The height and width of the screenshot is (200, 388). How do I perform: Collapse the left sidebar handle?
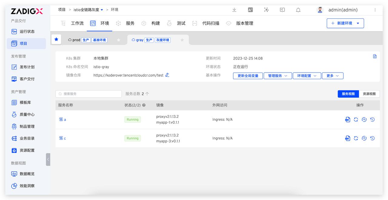click(48, 160)
